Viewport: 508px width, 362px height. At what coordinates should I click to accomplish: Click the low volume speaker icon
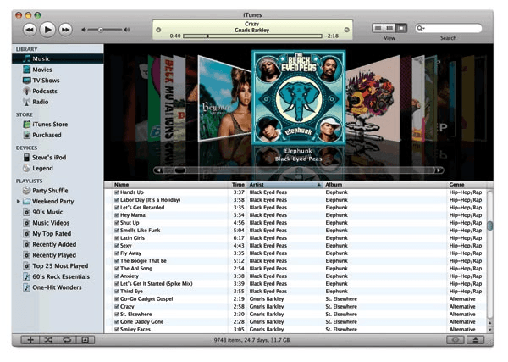coord(84,30)
